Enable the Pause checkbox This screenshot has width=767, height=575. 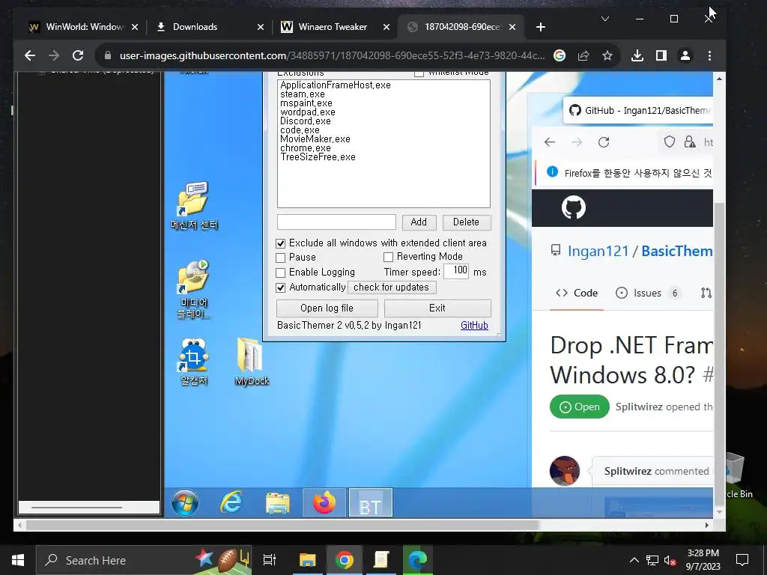281,258
